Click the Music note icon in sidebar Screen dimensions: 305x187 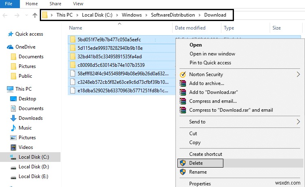tap(13, 128)
